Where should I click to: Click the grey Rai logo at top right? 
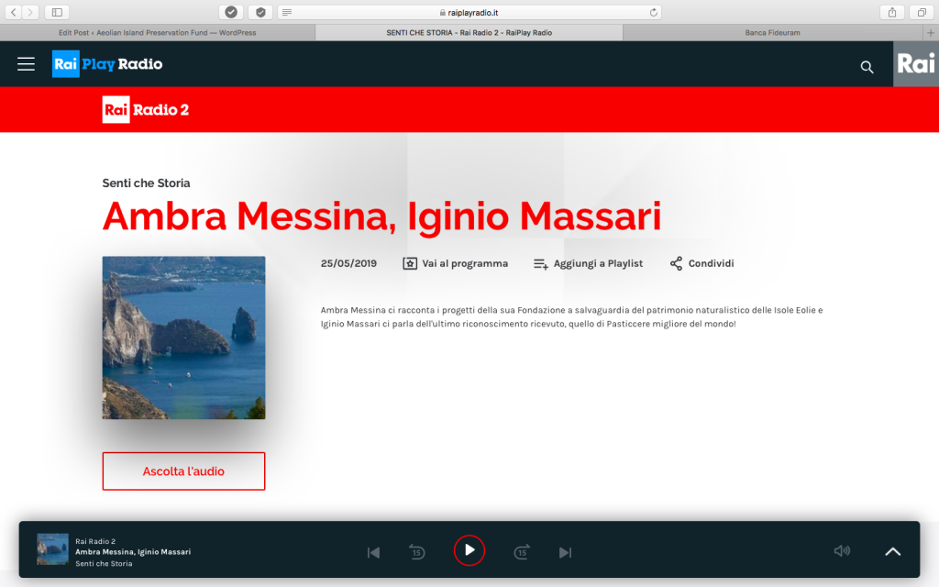coord(916,63)
